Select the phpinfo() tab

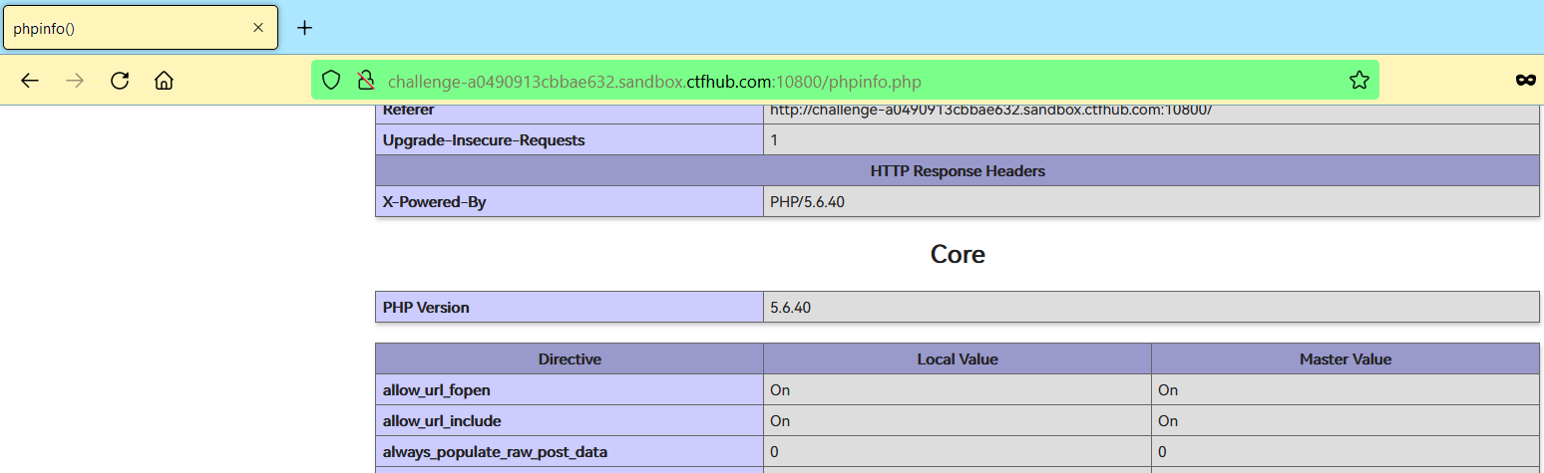point(141,28)
